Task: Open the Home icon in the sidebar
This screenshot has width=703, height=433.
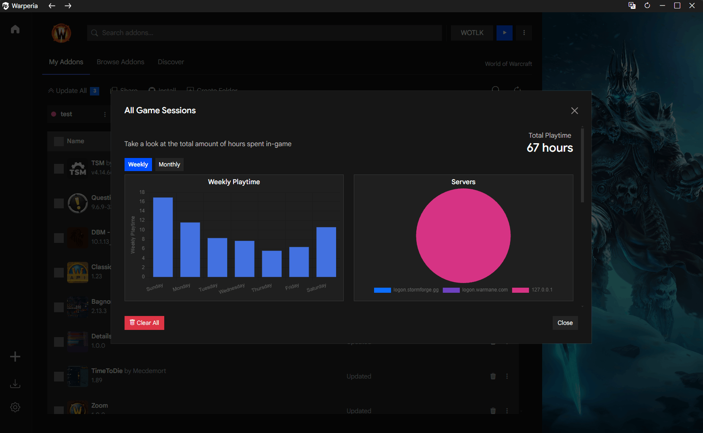Action: [x=15, y=29]
